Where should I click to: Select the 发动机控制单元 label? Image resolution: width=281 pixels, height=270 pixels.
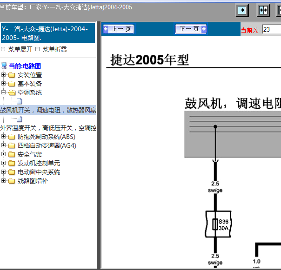pyautogui.click(x=39, y=163)
